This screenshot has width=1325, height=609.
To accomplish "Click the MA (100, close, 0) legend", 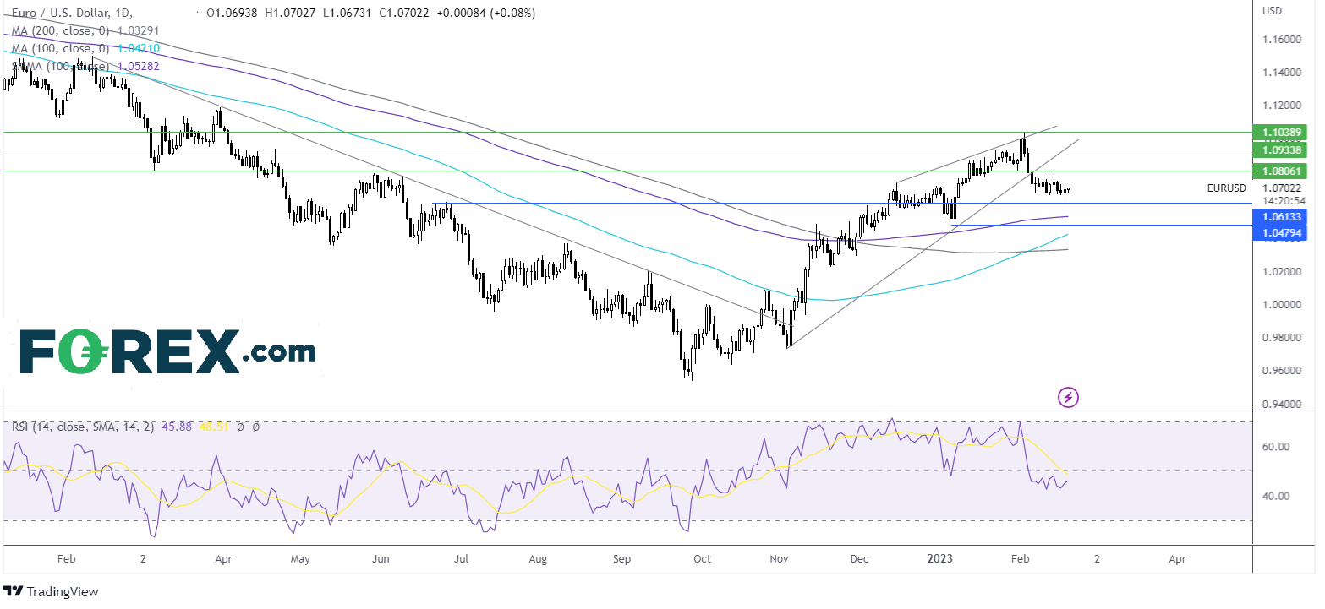I will coord(60,48).
